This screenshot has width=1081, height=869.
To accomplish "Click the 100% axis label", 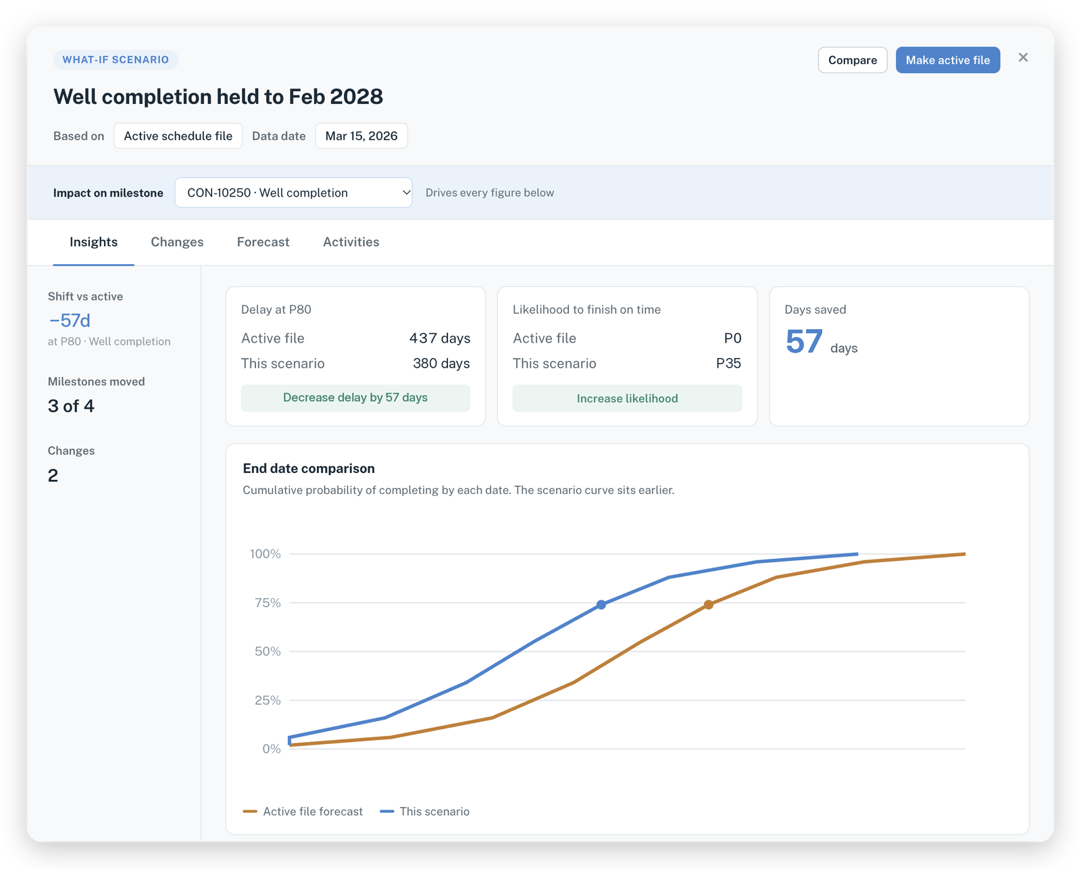I will point(265,554).
